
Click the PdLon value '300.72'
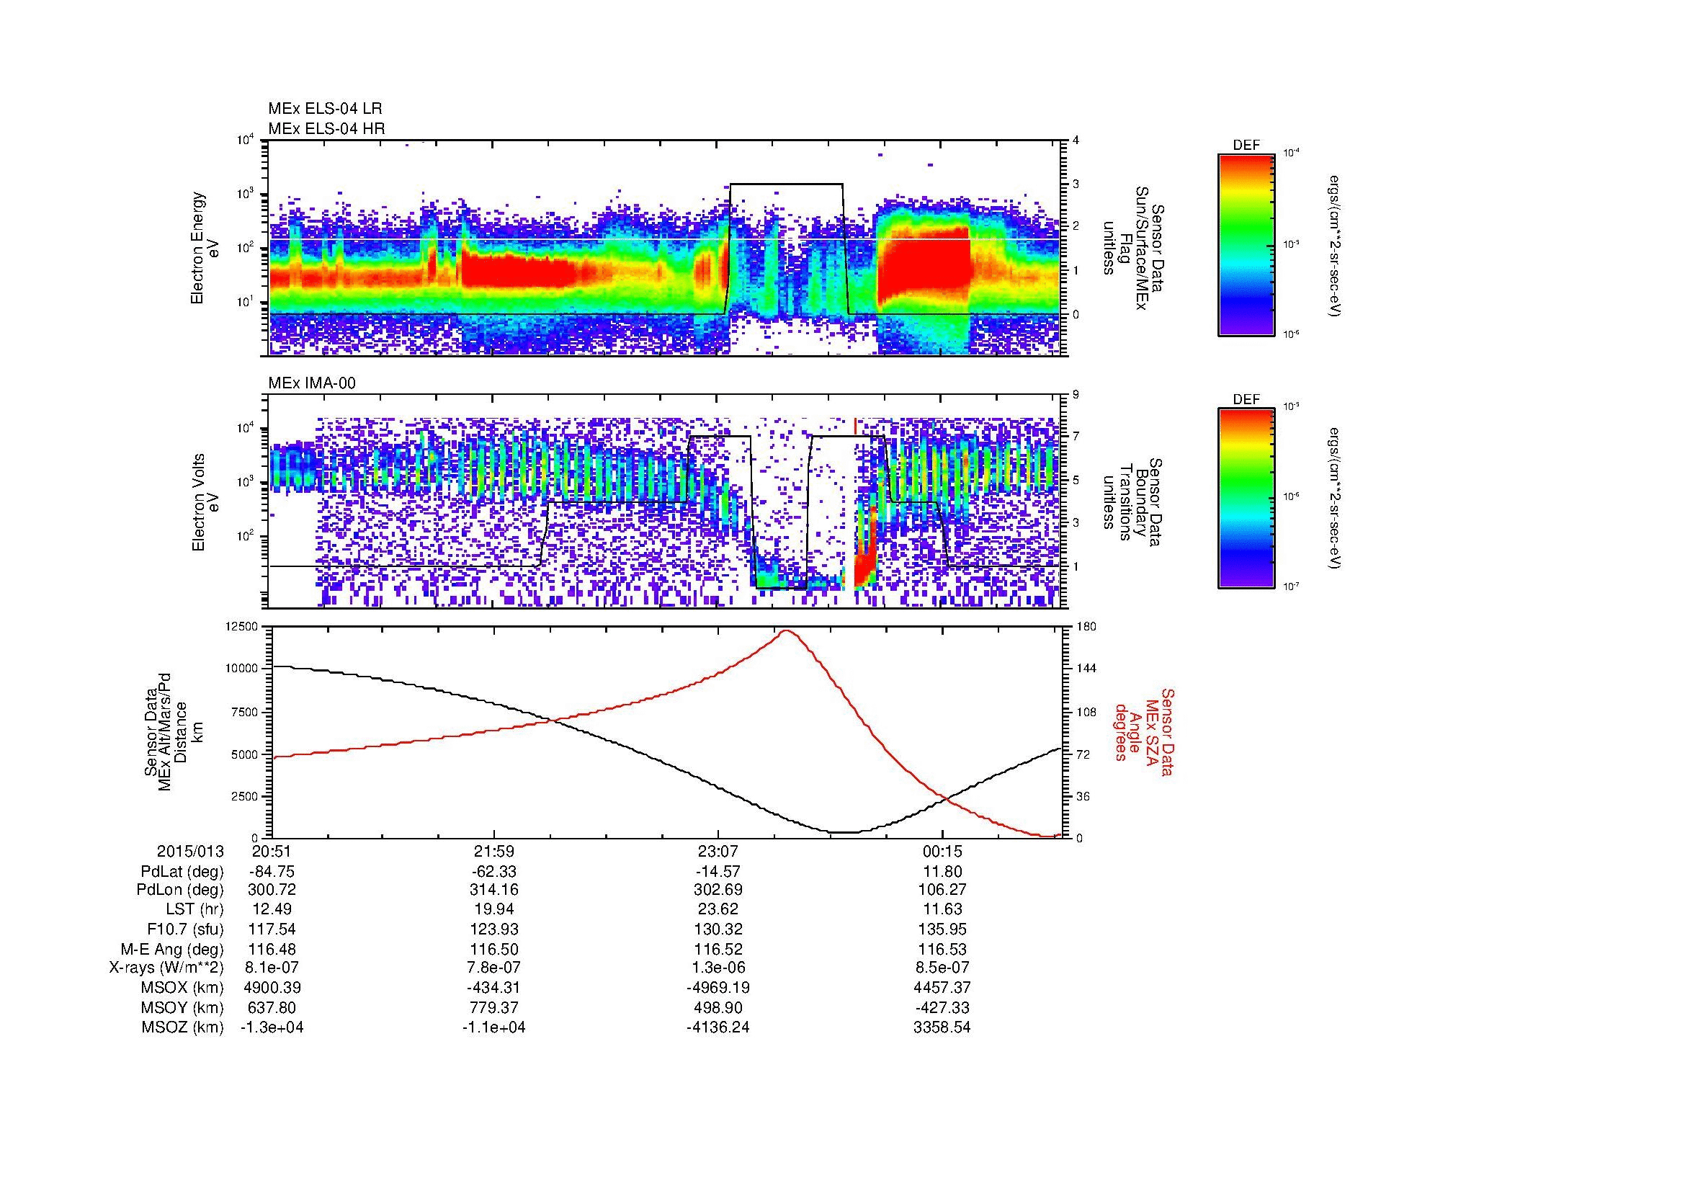click(x=272, y=890)
